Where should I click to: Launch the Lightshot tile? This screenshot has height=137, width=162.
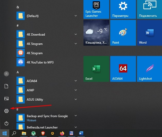[x=149, y=69]
